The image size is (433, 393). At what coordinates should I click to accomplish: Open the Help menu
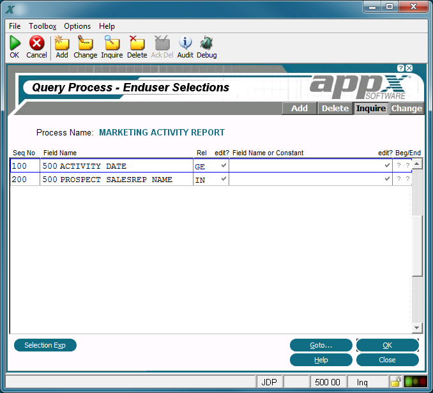[x=107, y=26]
